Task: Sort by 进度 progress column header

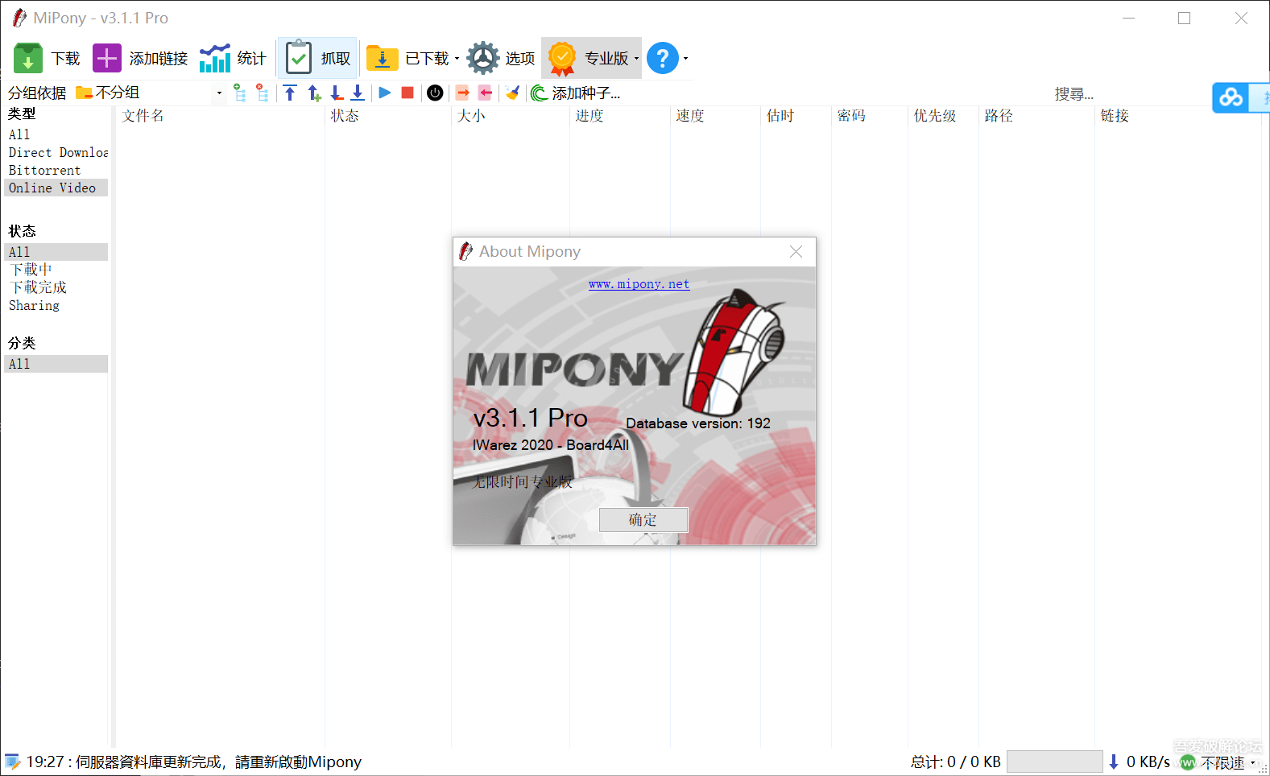Action: tap(620, 116)
